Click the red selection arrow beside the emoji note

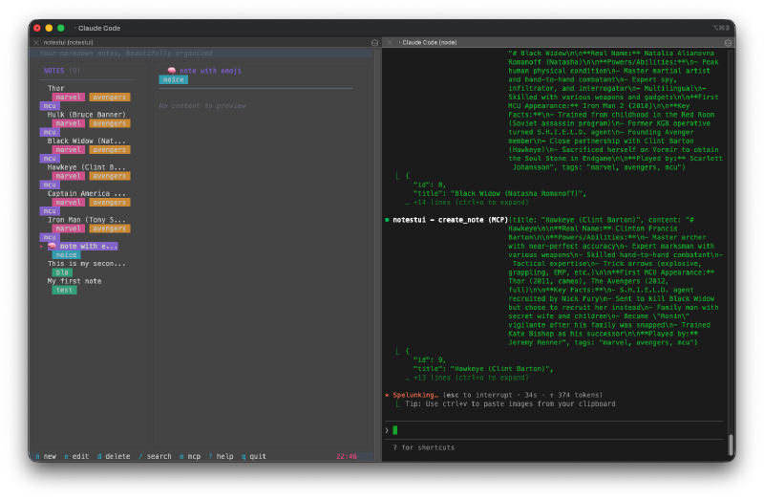[42, 246]
